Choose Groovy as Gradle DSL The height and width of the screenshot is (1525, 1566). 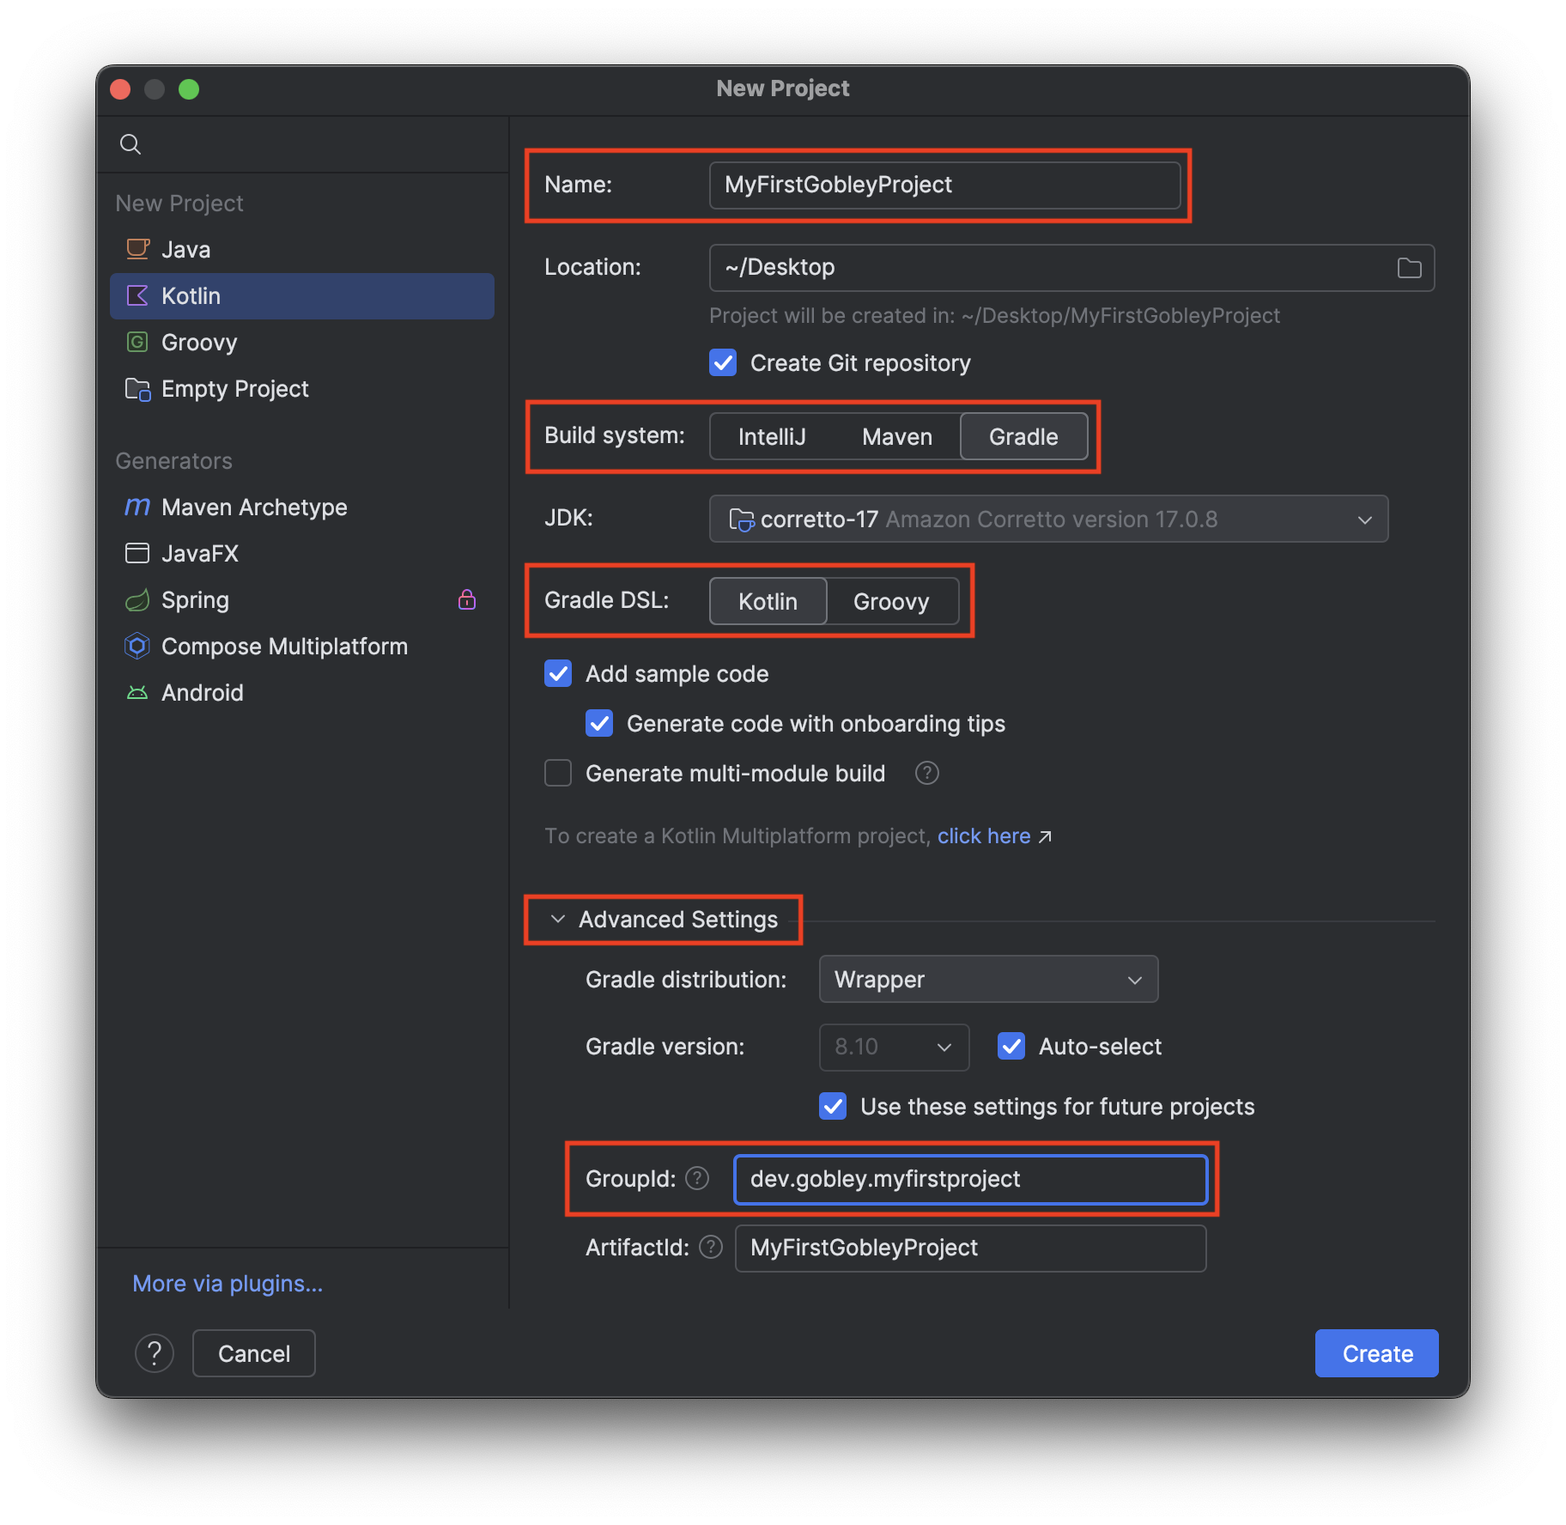891,601
